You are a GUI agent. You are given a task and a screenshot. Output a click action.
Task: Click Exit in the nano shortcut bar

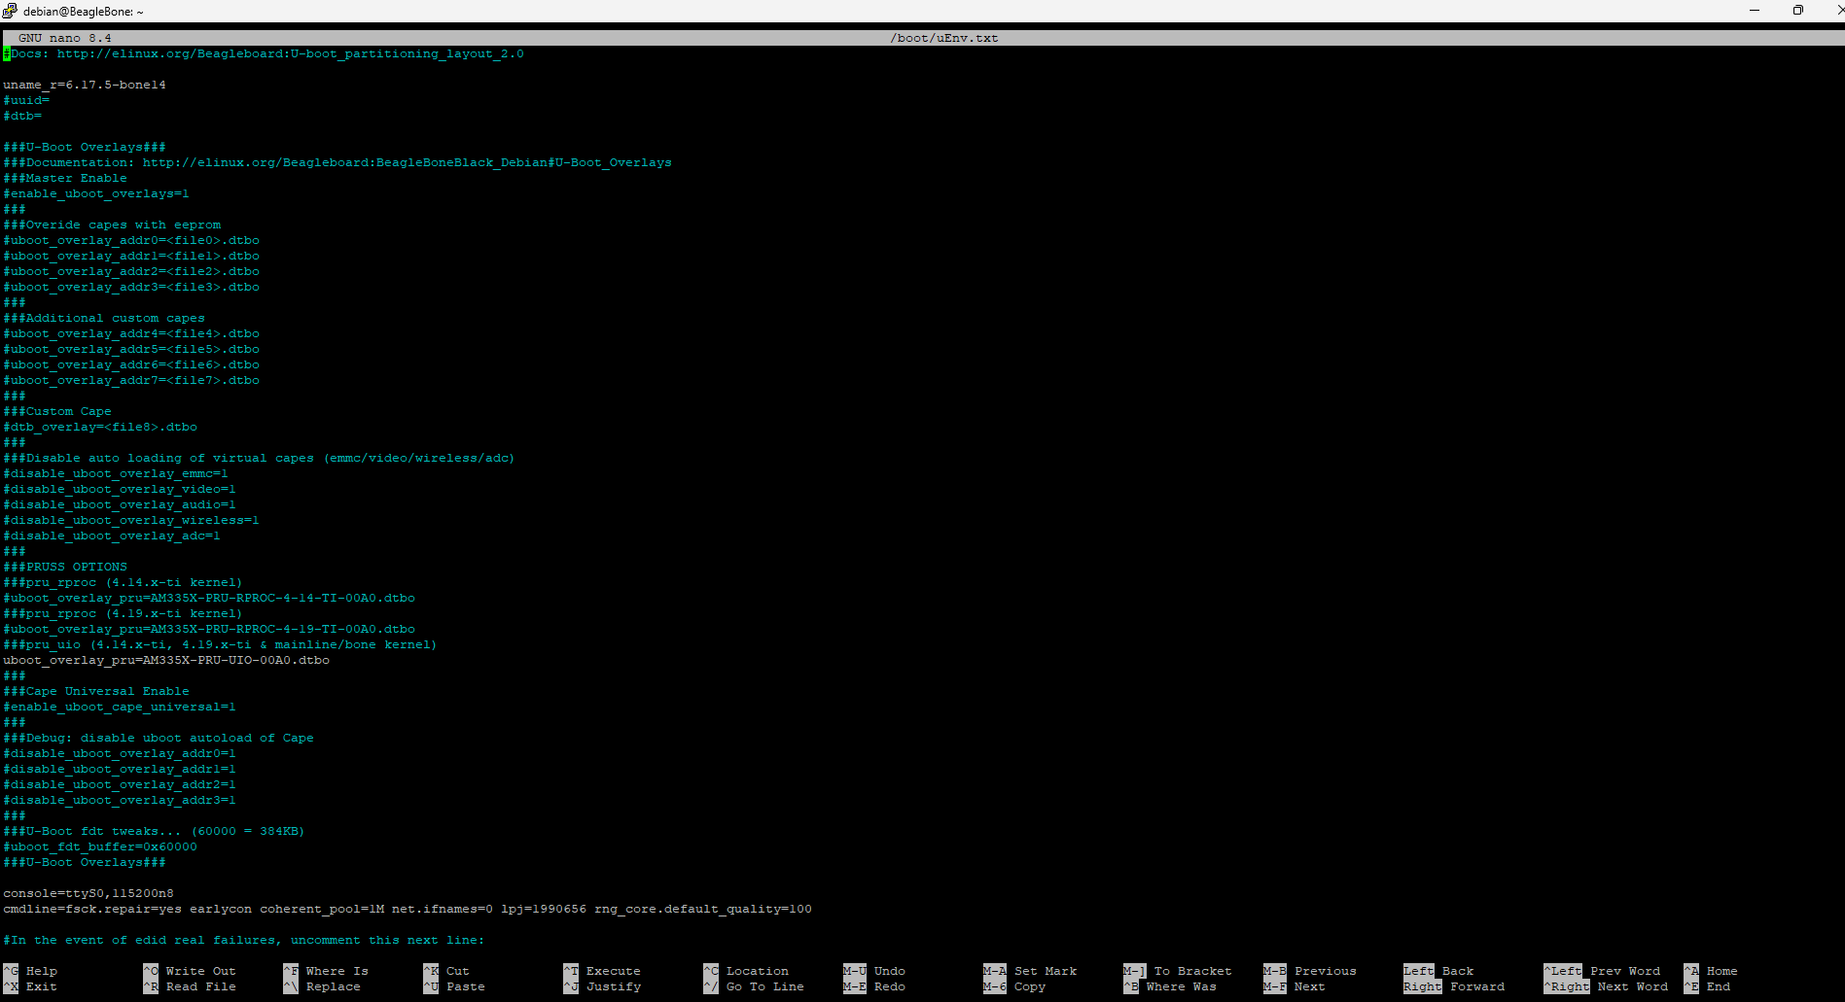pos(39,986)
